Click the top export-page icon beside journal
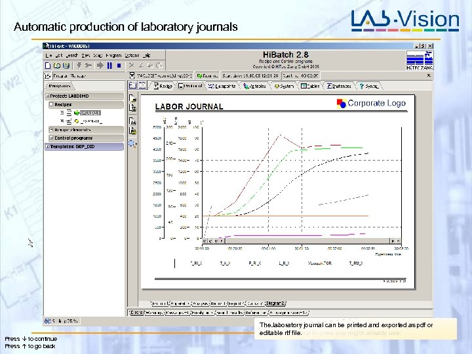 (132, 98)
